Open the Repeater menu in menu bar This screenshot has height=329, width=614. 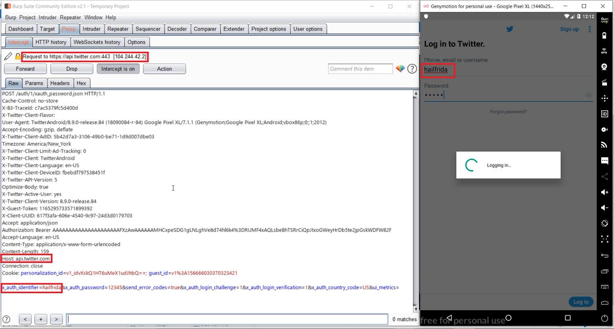pos(71,17)
